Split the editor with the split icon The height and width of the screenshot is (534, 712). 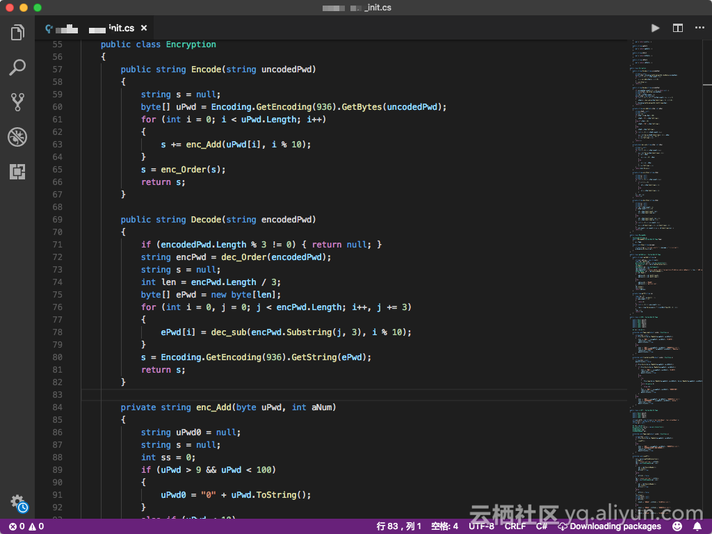[677, 28]
